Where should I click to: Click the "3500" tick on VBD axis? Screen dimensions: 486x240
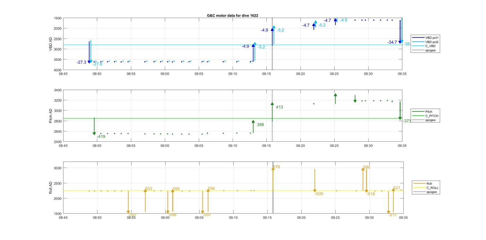tap(58, 60)
